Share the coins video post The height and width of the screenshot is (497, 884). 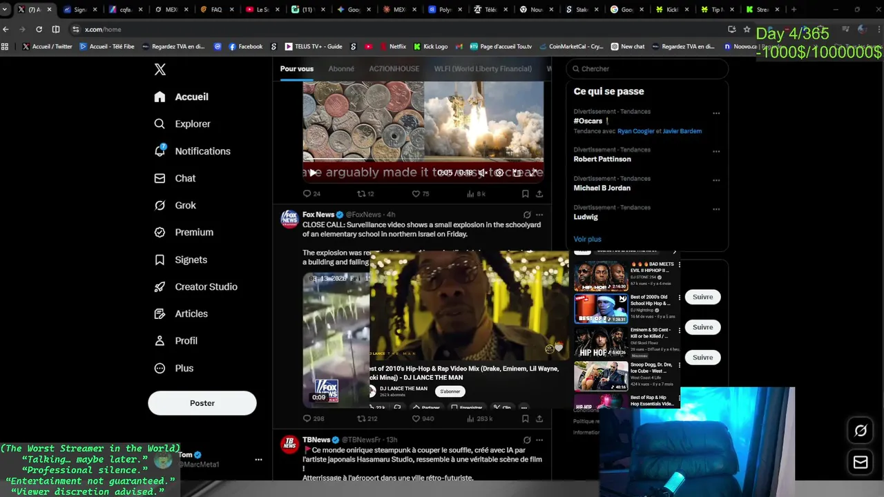[x=539, y=194]
